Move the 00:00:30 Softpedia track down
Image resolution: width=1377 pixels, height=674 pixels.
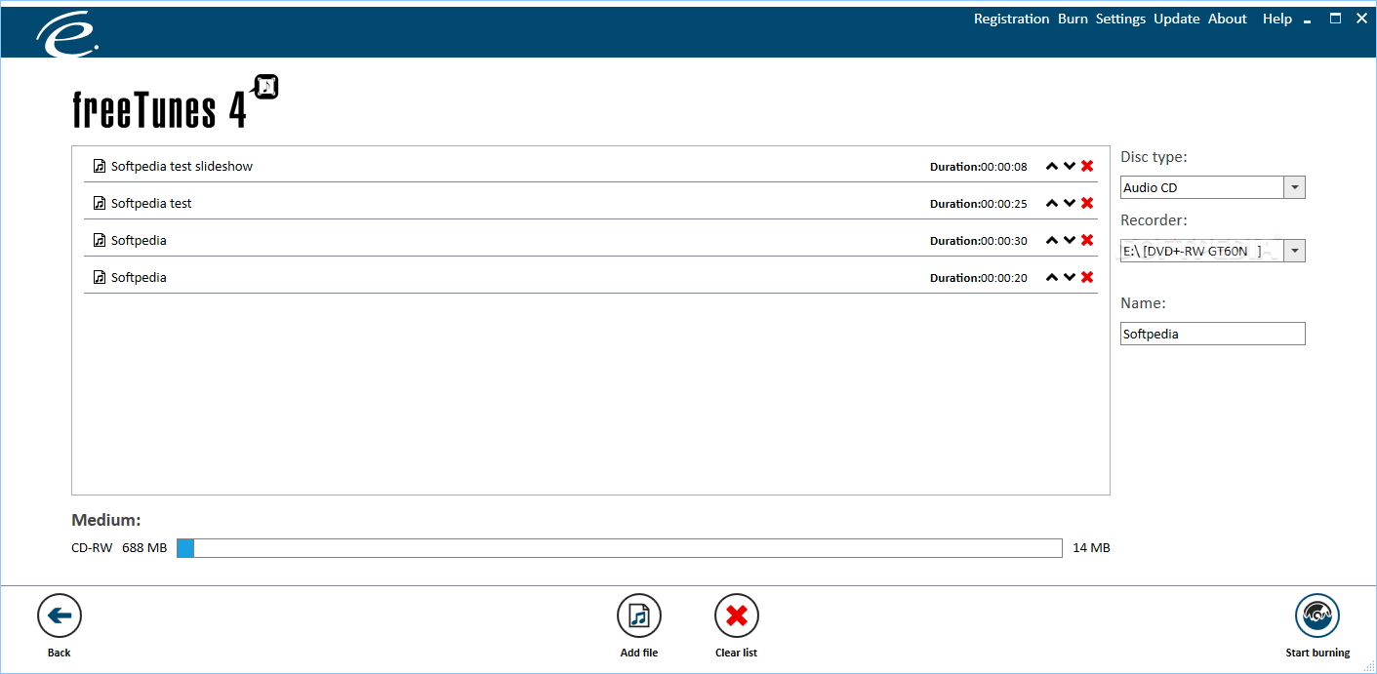coord(1070,241)
